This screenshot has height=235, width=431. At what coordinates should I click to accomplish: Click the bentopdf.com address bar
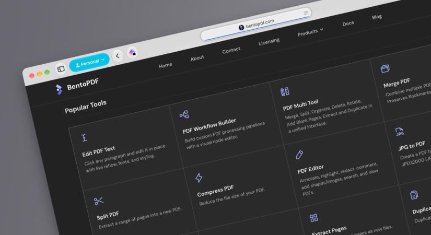coord(256,24)
